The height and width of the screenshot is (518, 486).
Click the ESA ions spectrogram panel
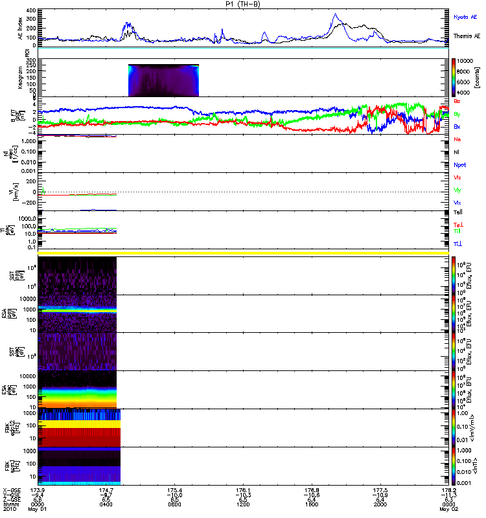click(77, 314)
